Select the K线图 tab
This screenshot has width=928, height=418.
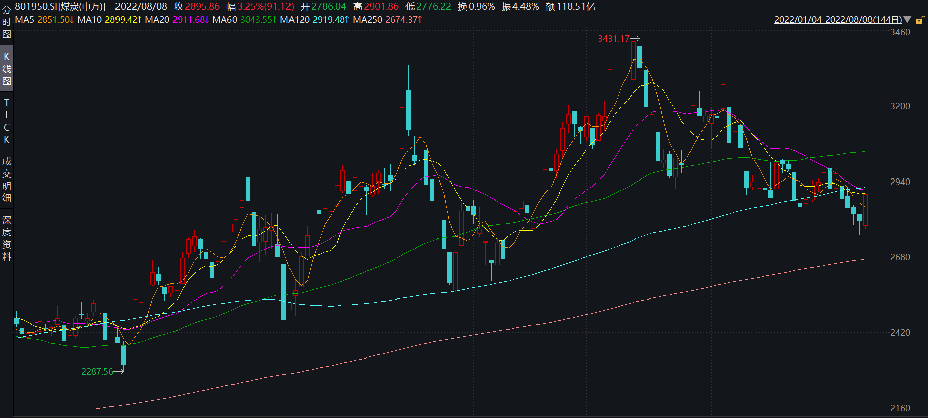[7, 69]
